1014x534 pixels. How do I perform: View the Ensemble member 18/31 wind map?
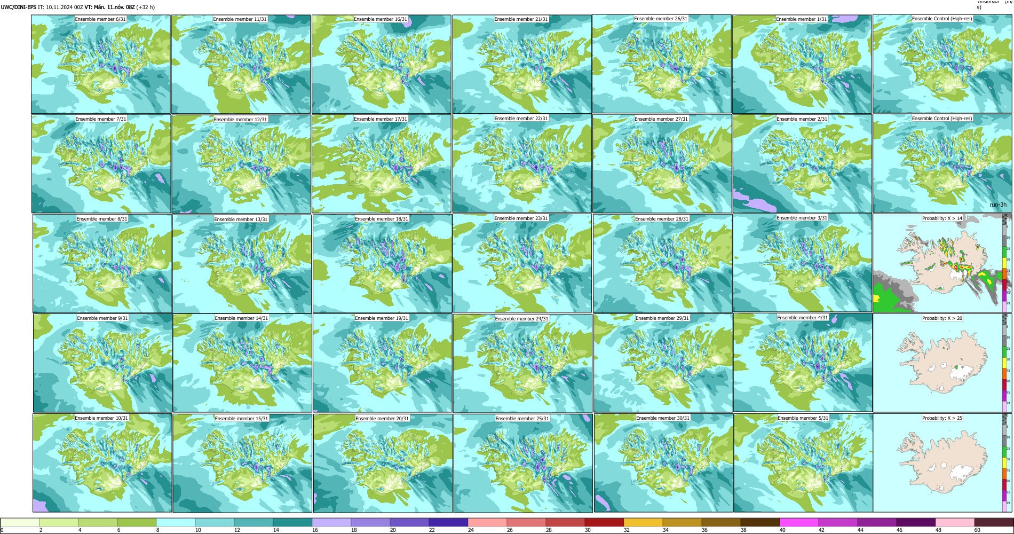[382, 264]
